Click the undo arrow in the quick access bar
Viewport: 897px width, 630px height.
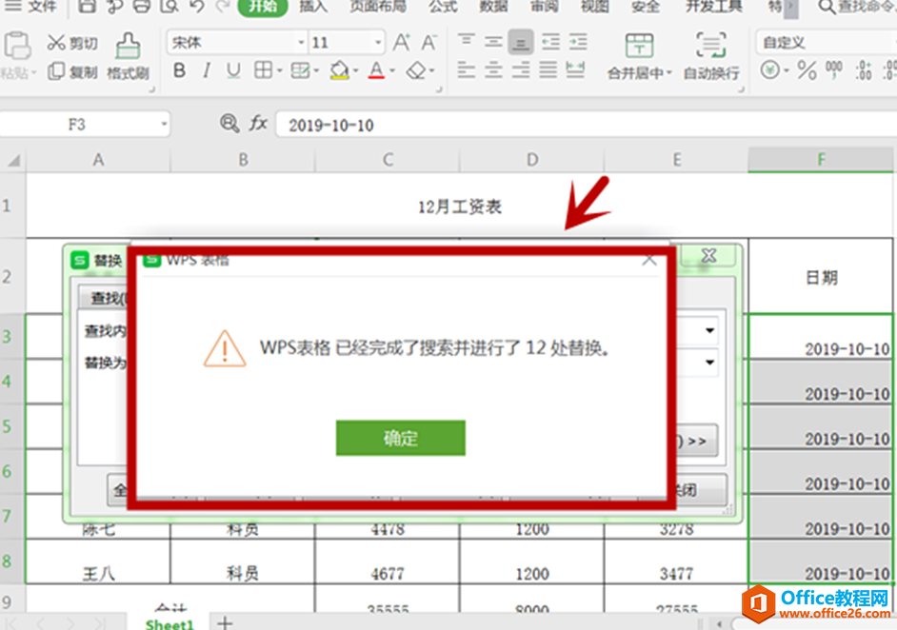point(197,7)
